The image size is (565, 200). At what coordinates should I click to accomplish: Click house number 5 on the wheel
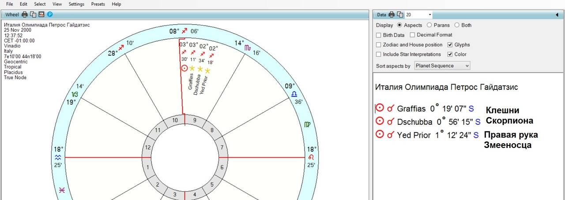(212, 185)
